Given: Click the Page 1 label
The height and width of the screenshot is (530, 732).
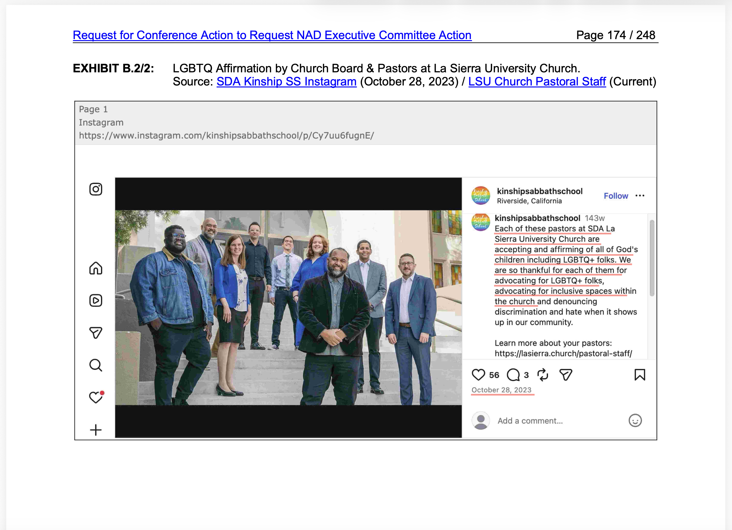Looking at the screenshot, I should tap(93, 109).
